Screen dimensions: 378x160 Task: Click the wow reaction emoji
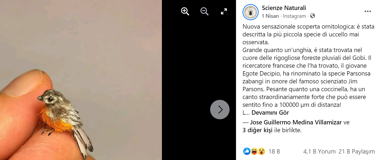pos(261,151)
